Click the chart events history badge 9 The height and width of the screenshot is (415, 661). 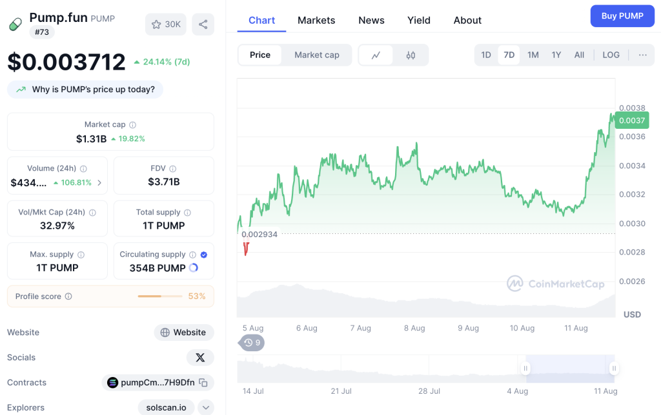tap(252, 343)
